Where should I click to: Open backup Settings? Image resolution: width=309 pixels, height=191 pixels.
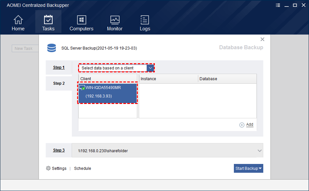pyautogui.click(x=59, y=169)
